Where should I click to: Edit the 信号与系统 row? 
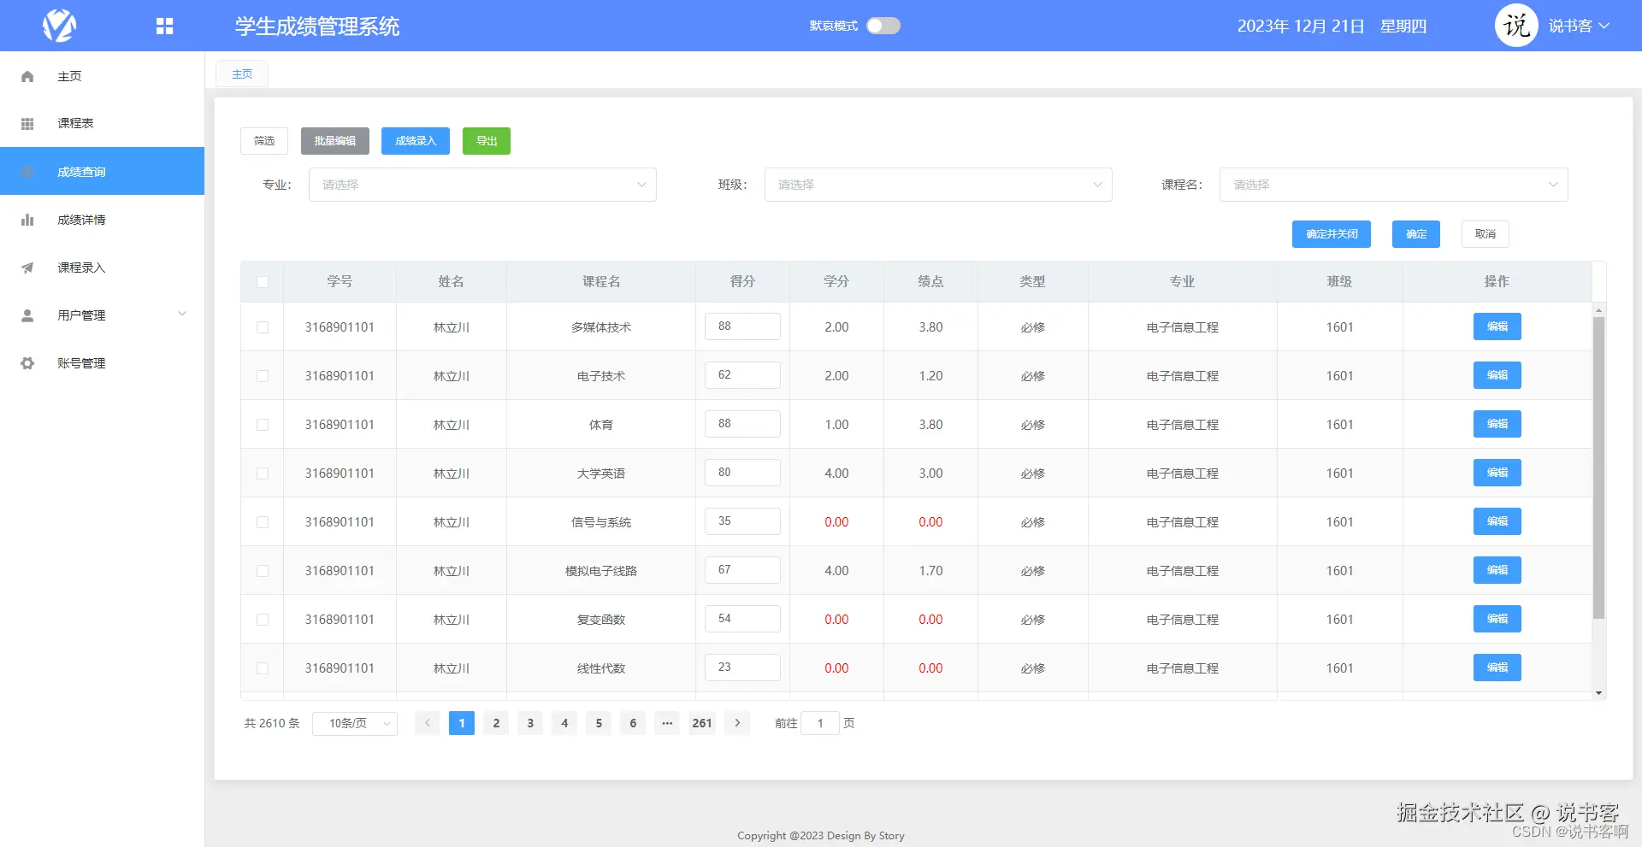coord(1497,521)
